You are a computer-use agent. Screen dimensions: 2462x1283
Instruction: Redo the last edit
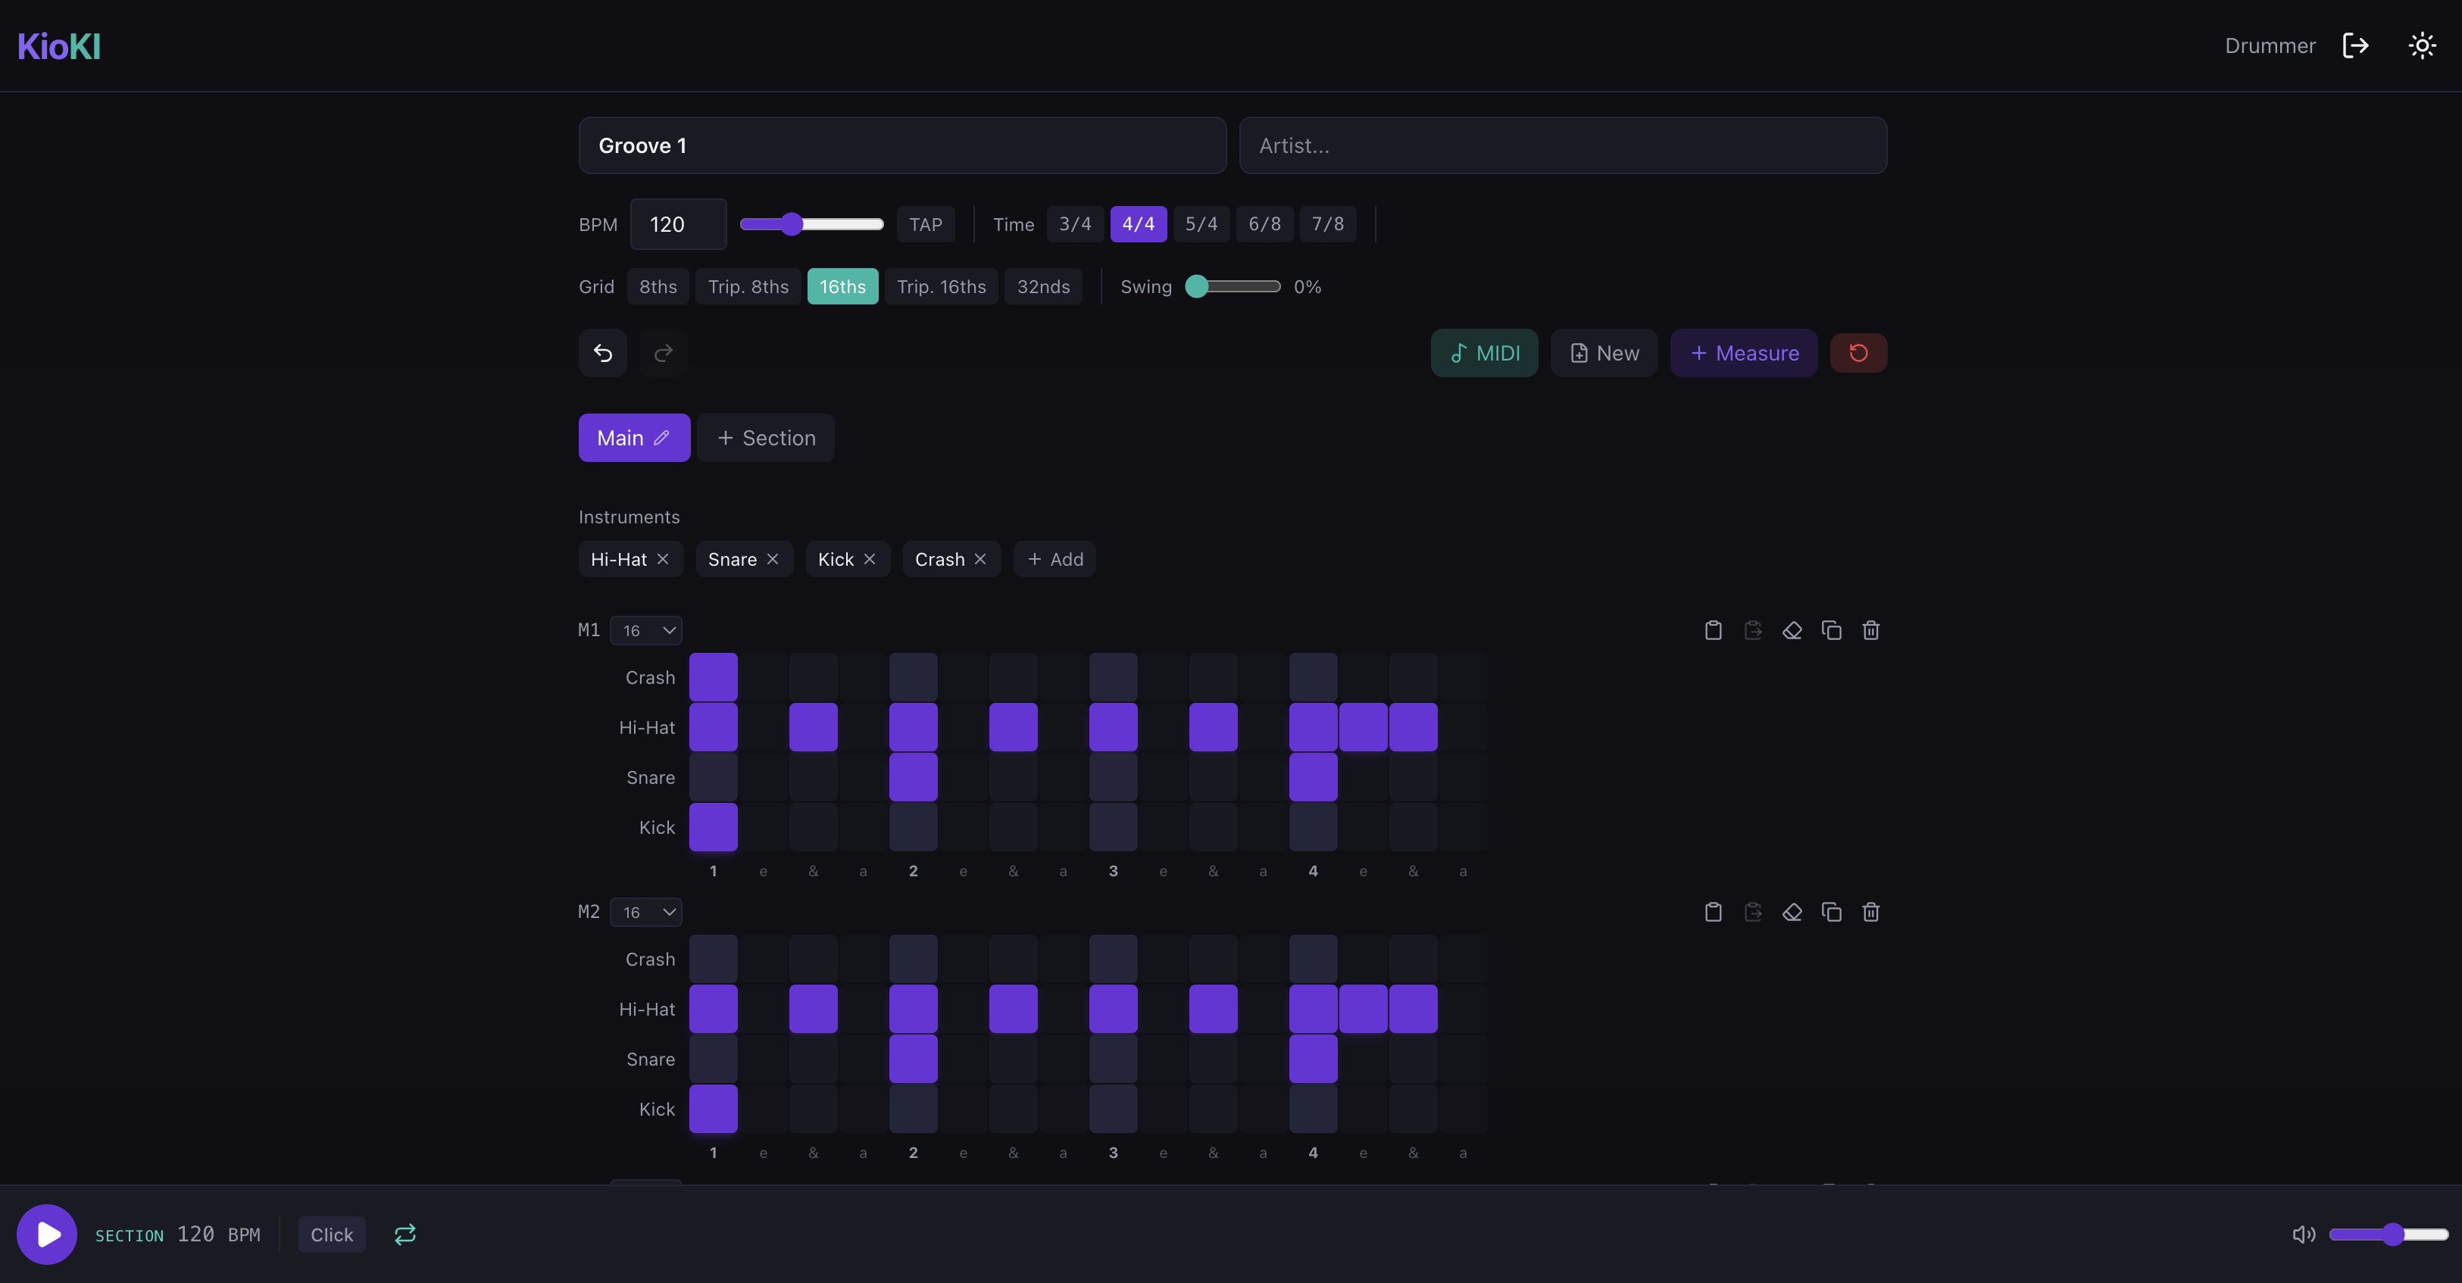(x=664, y=352)
